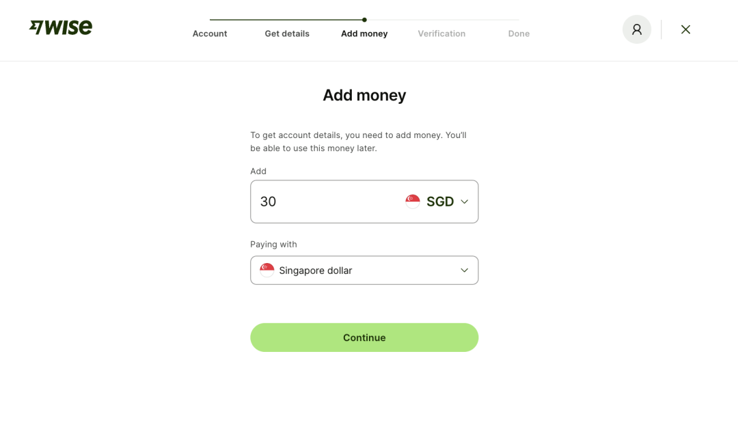Select the Verification step

441,33
